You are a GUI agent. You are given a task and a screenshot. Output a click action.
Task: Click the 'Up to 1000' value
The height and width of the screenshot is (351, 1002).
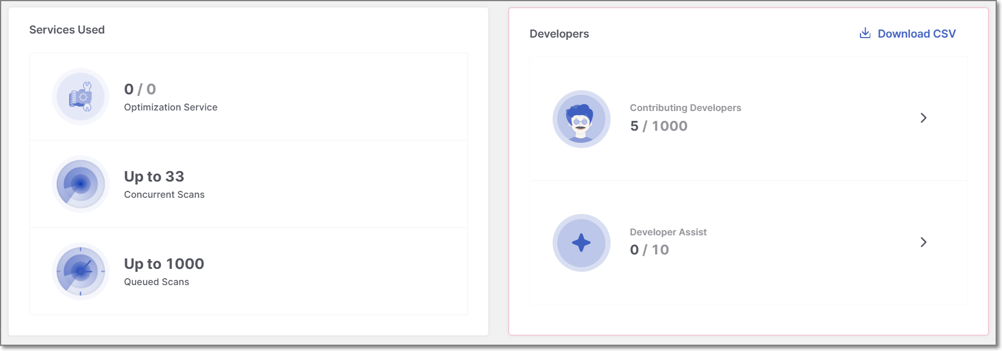[164, 264]
